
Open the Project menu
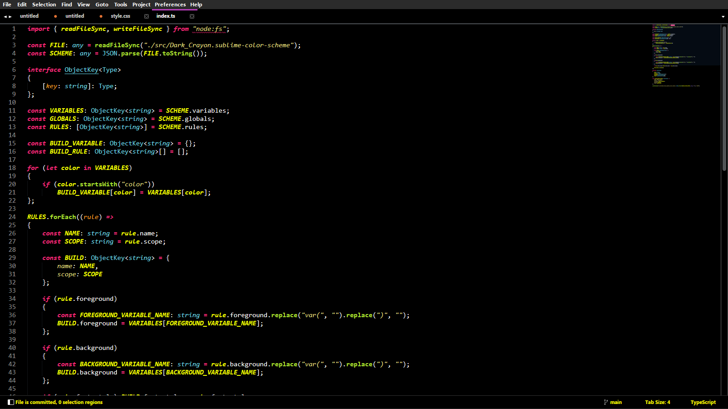coord(142,5)
